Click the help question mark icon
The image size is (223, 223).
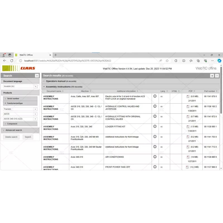(x=217, y=76)
